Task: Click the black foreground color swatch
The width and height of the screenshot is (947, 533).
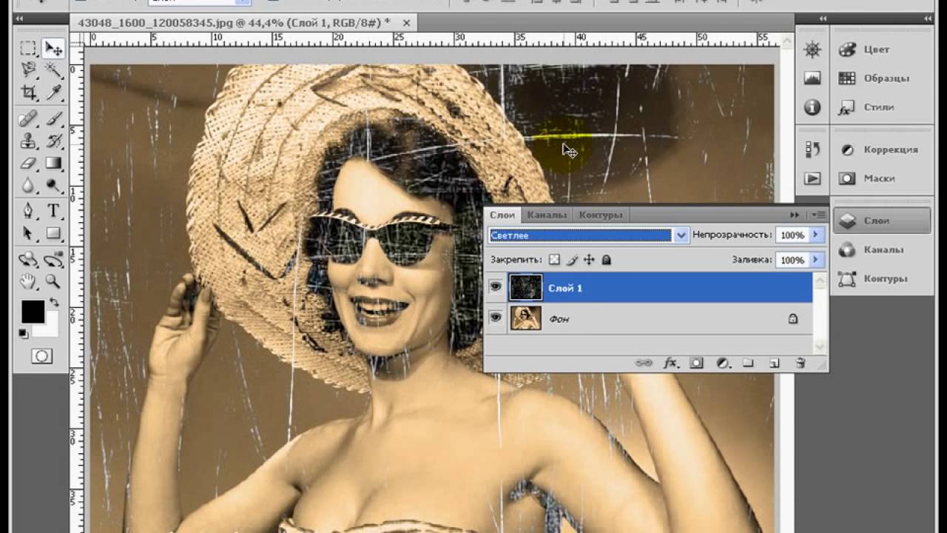Action: pos(33,311)
